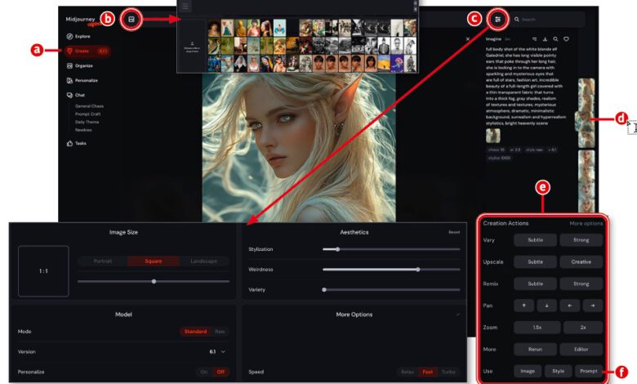The image size is (637, 384).
Task: Click the image reference icon in prompt bar
Action: [131, 19]
